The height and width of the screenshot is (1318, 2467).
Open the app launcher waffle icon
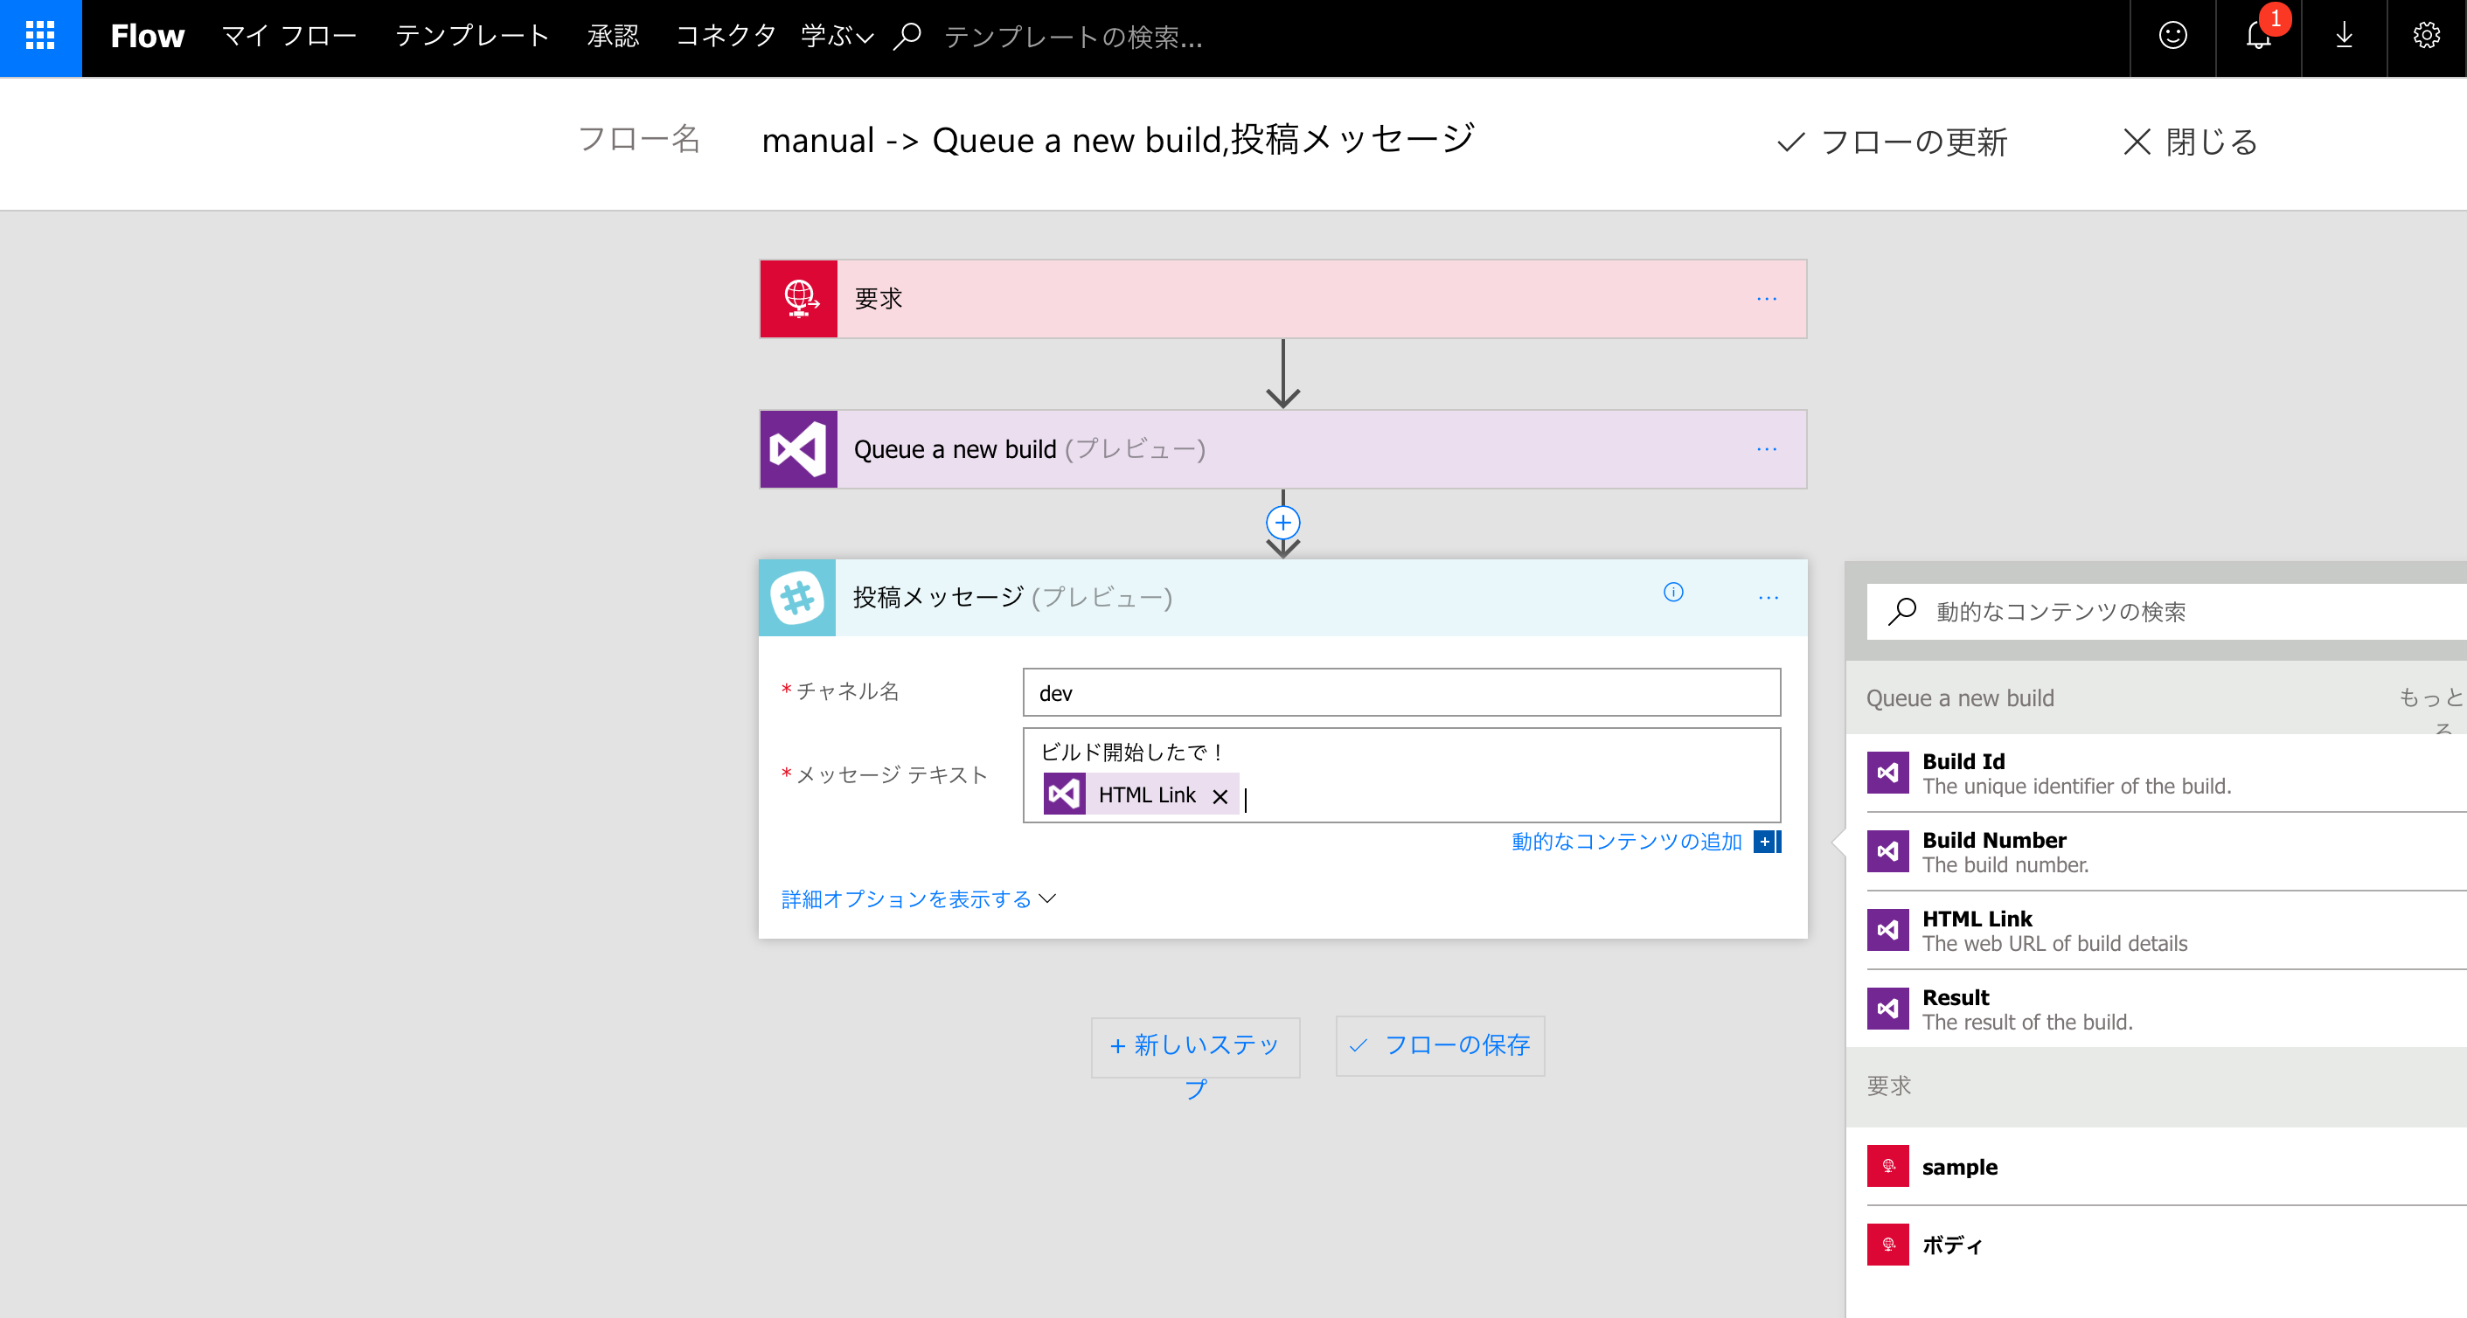click(x=40, y=37)
